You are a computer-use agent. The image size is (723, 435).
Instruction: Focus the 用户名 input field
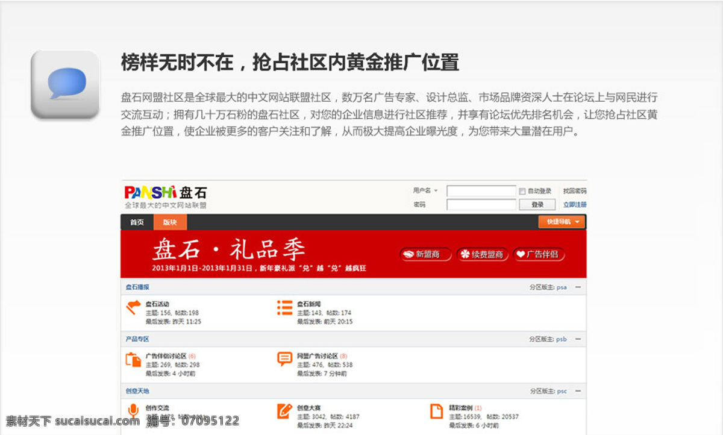click(481, 191)
